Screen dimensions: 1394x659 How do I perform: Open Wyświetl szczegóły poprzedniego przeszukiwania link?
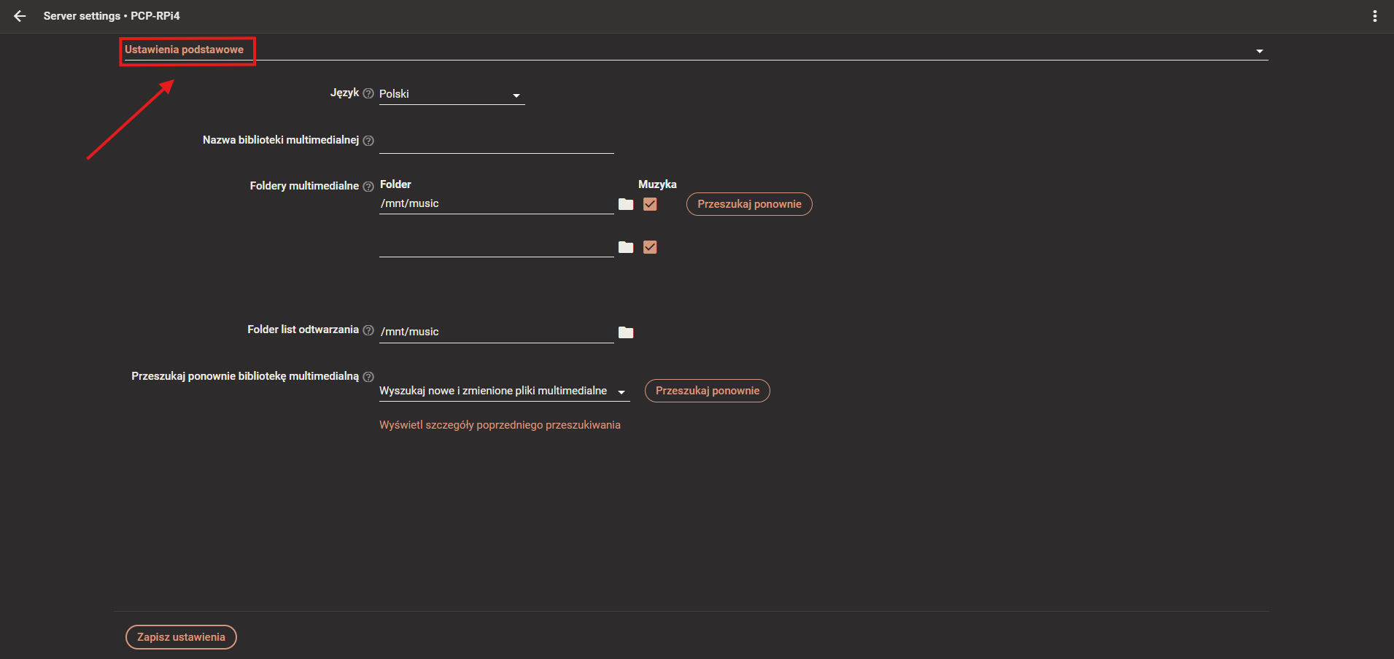[x=500, y=425]
